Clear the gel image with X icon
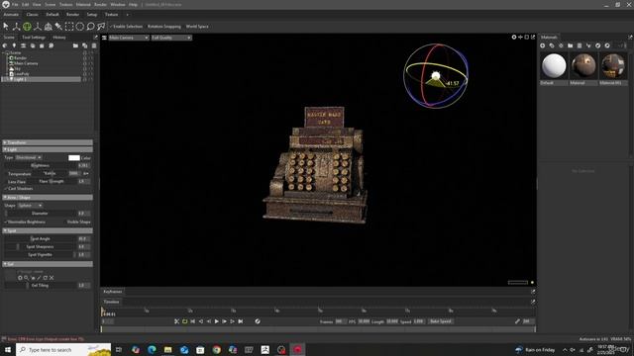Screen dimensions: 634x356 (x=52, y=278)
